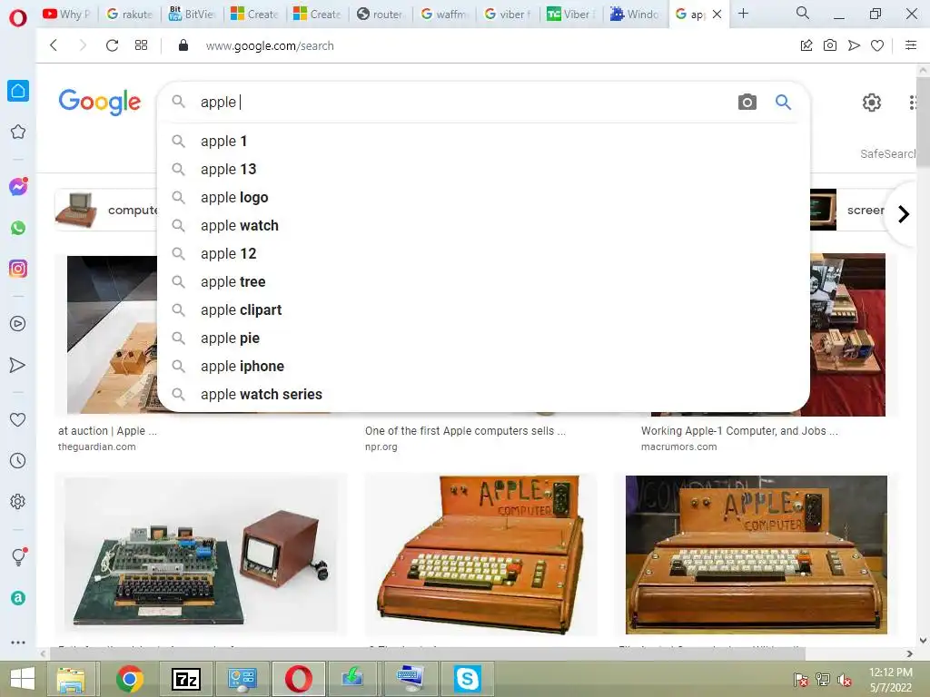The height and width of the screenshot is (697, 930).
Task: Open Easy Setup menu icon
Action: point(911,45)
